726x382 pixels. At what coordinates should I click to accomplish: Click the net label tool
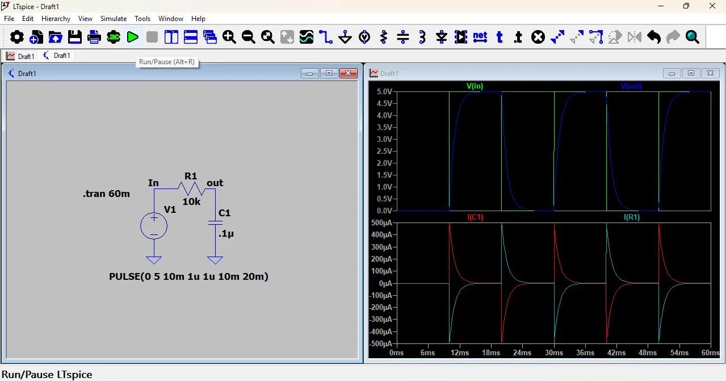(x=480, y=37)
